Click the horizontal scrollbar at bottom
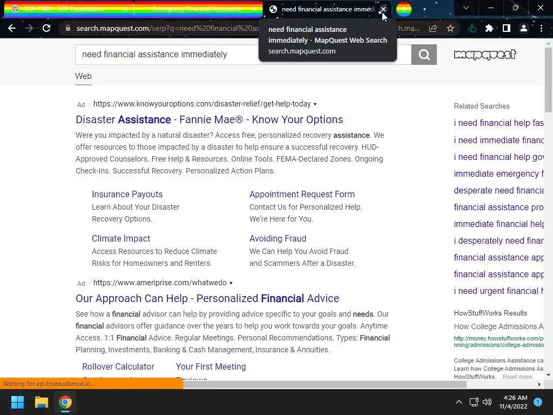 (325, 384)
